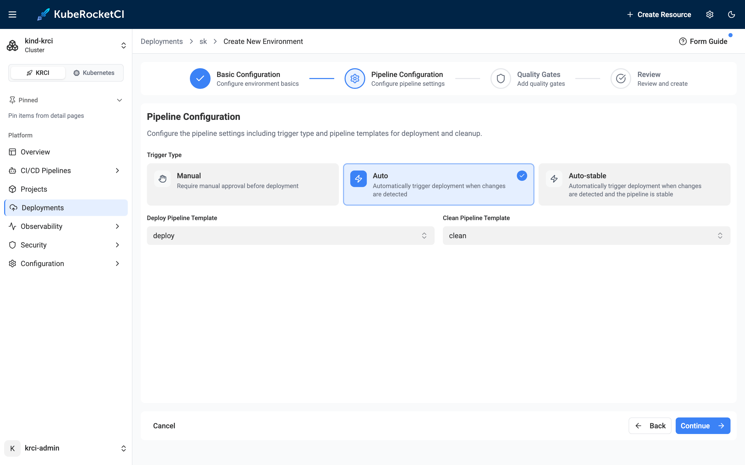Viewport: 745px width, 465px height.
Task: Click the Projects box icon
Action: (12, 189)
